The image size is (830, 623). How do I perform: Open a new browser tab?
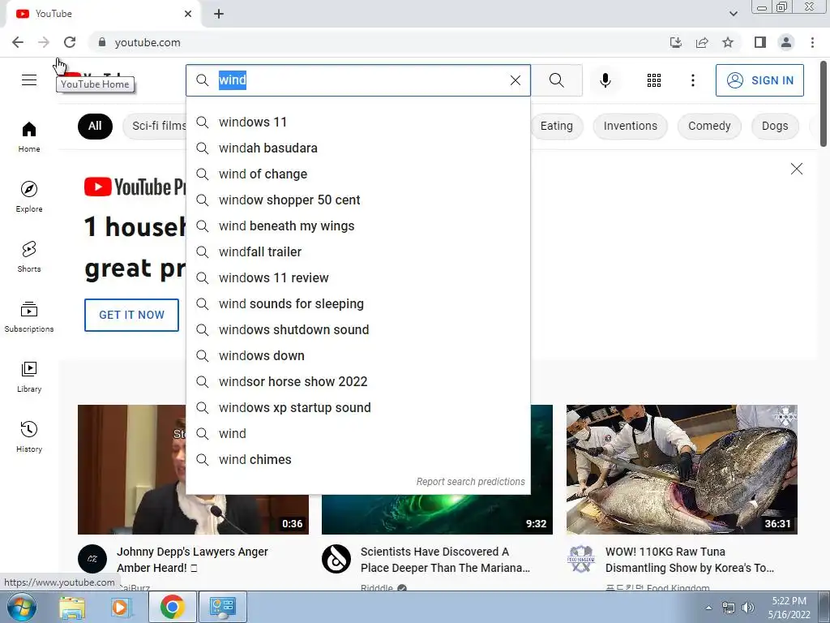[x=219, y=14]
